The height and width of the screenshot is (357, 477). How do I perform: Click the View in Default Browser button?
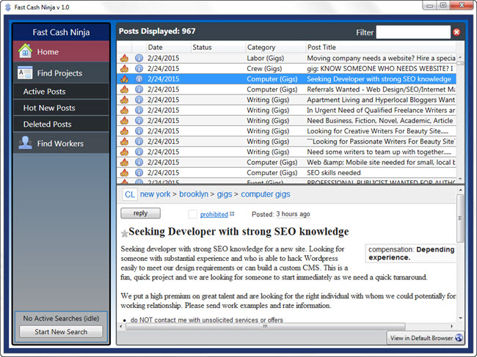426,338
